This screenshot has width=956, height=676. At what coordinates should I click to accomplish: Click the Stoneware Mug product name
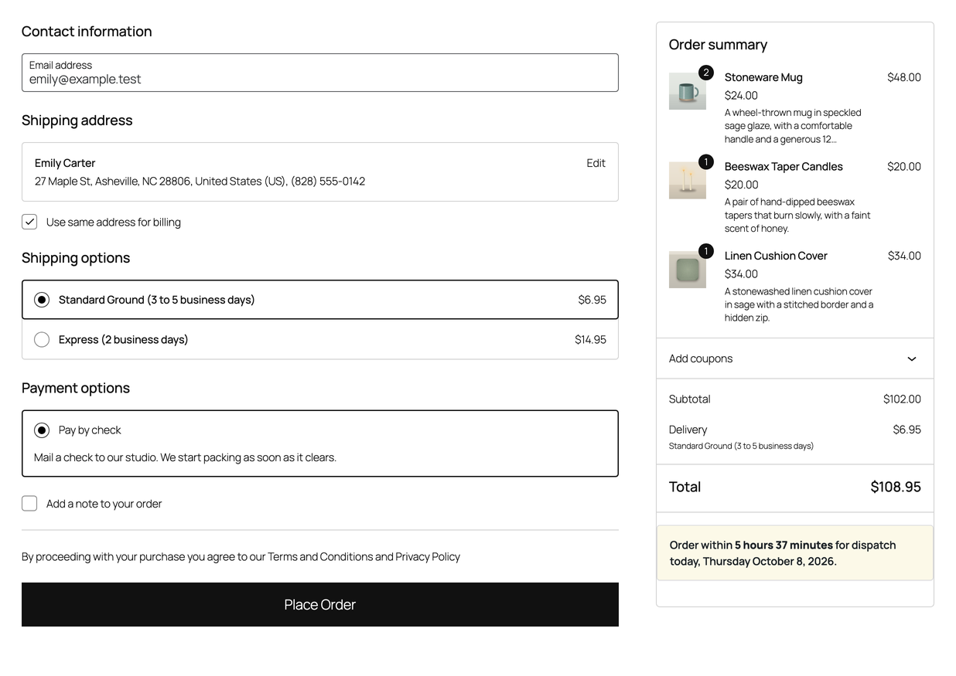pos(763,77)
